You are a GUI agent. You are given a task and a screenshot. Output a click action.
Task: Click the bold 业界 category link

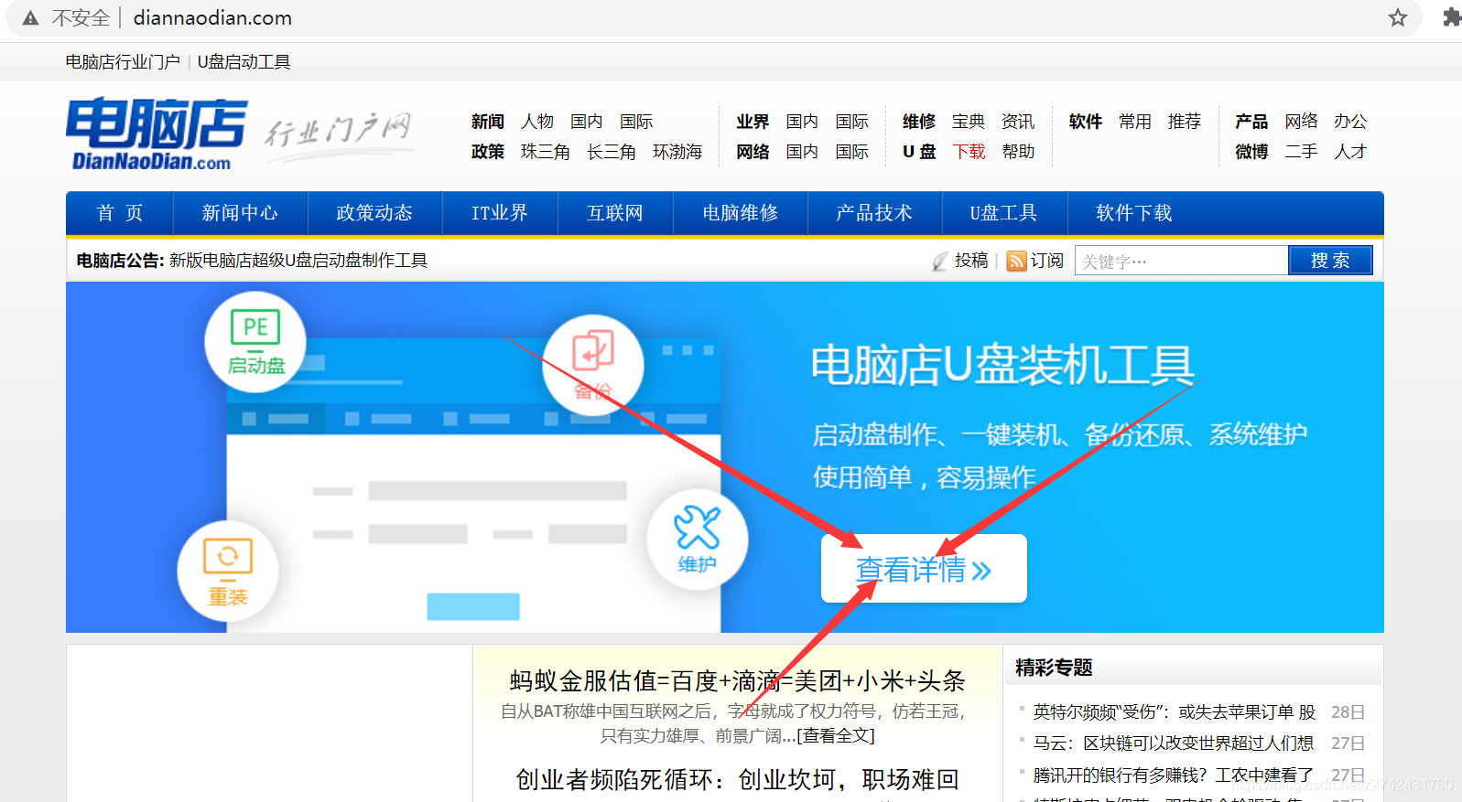[753, 122]
